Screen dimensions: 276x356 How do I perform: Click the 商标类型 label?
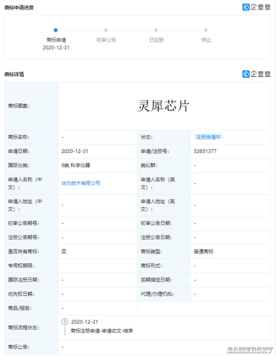tap(152, 252)
